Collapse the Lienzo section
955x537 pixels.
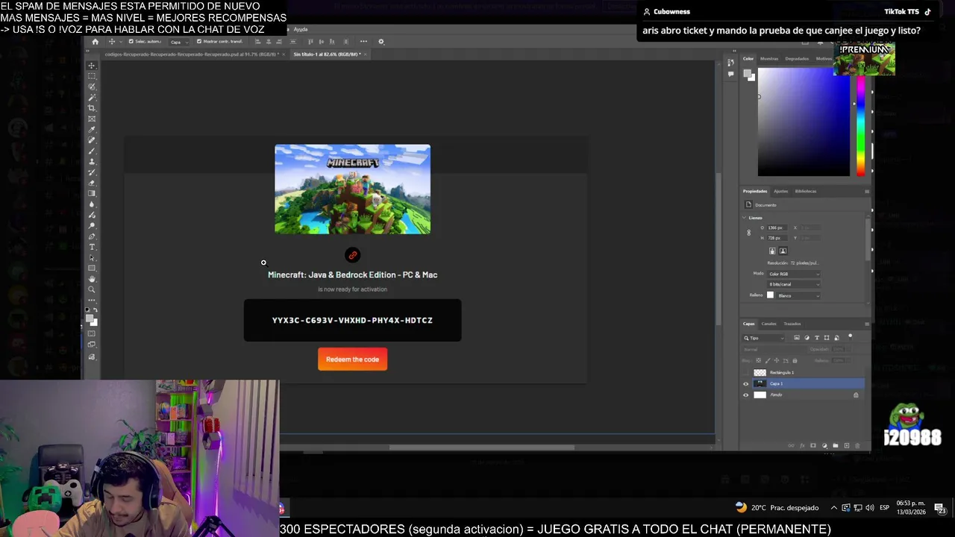pyautogui.click(x=745, y=218)
